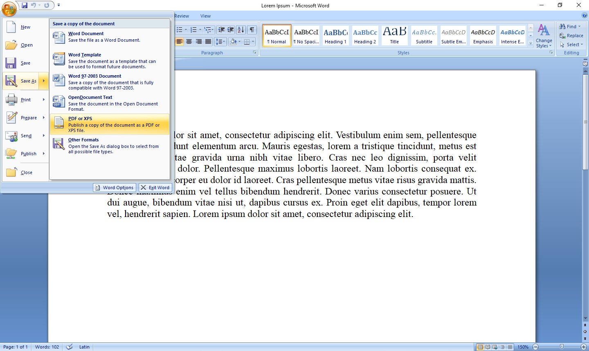The height and width of the screenshot is (351, 589).
Task: Apply the Emphasis style
Action: [483, 36]
